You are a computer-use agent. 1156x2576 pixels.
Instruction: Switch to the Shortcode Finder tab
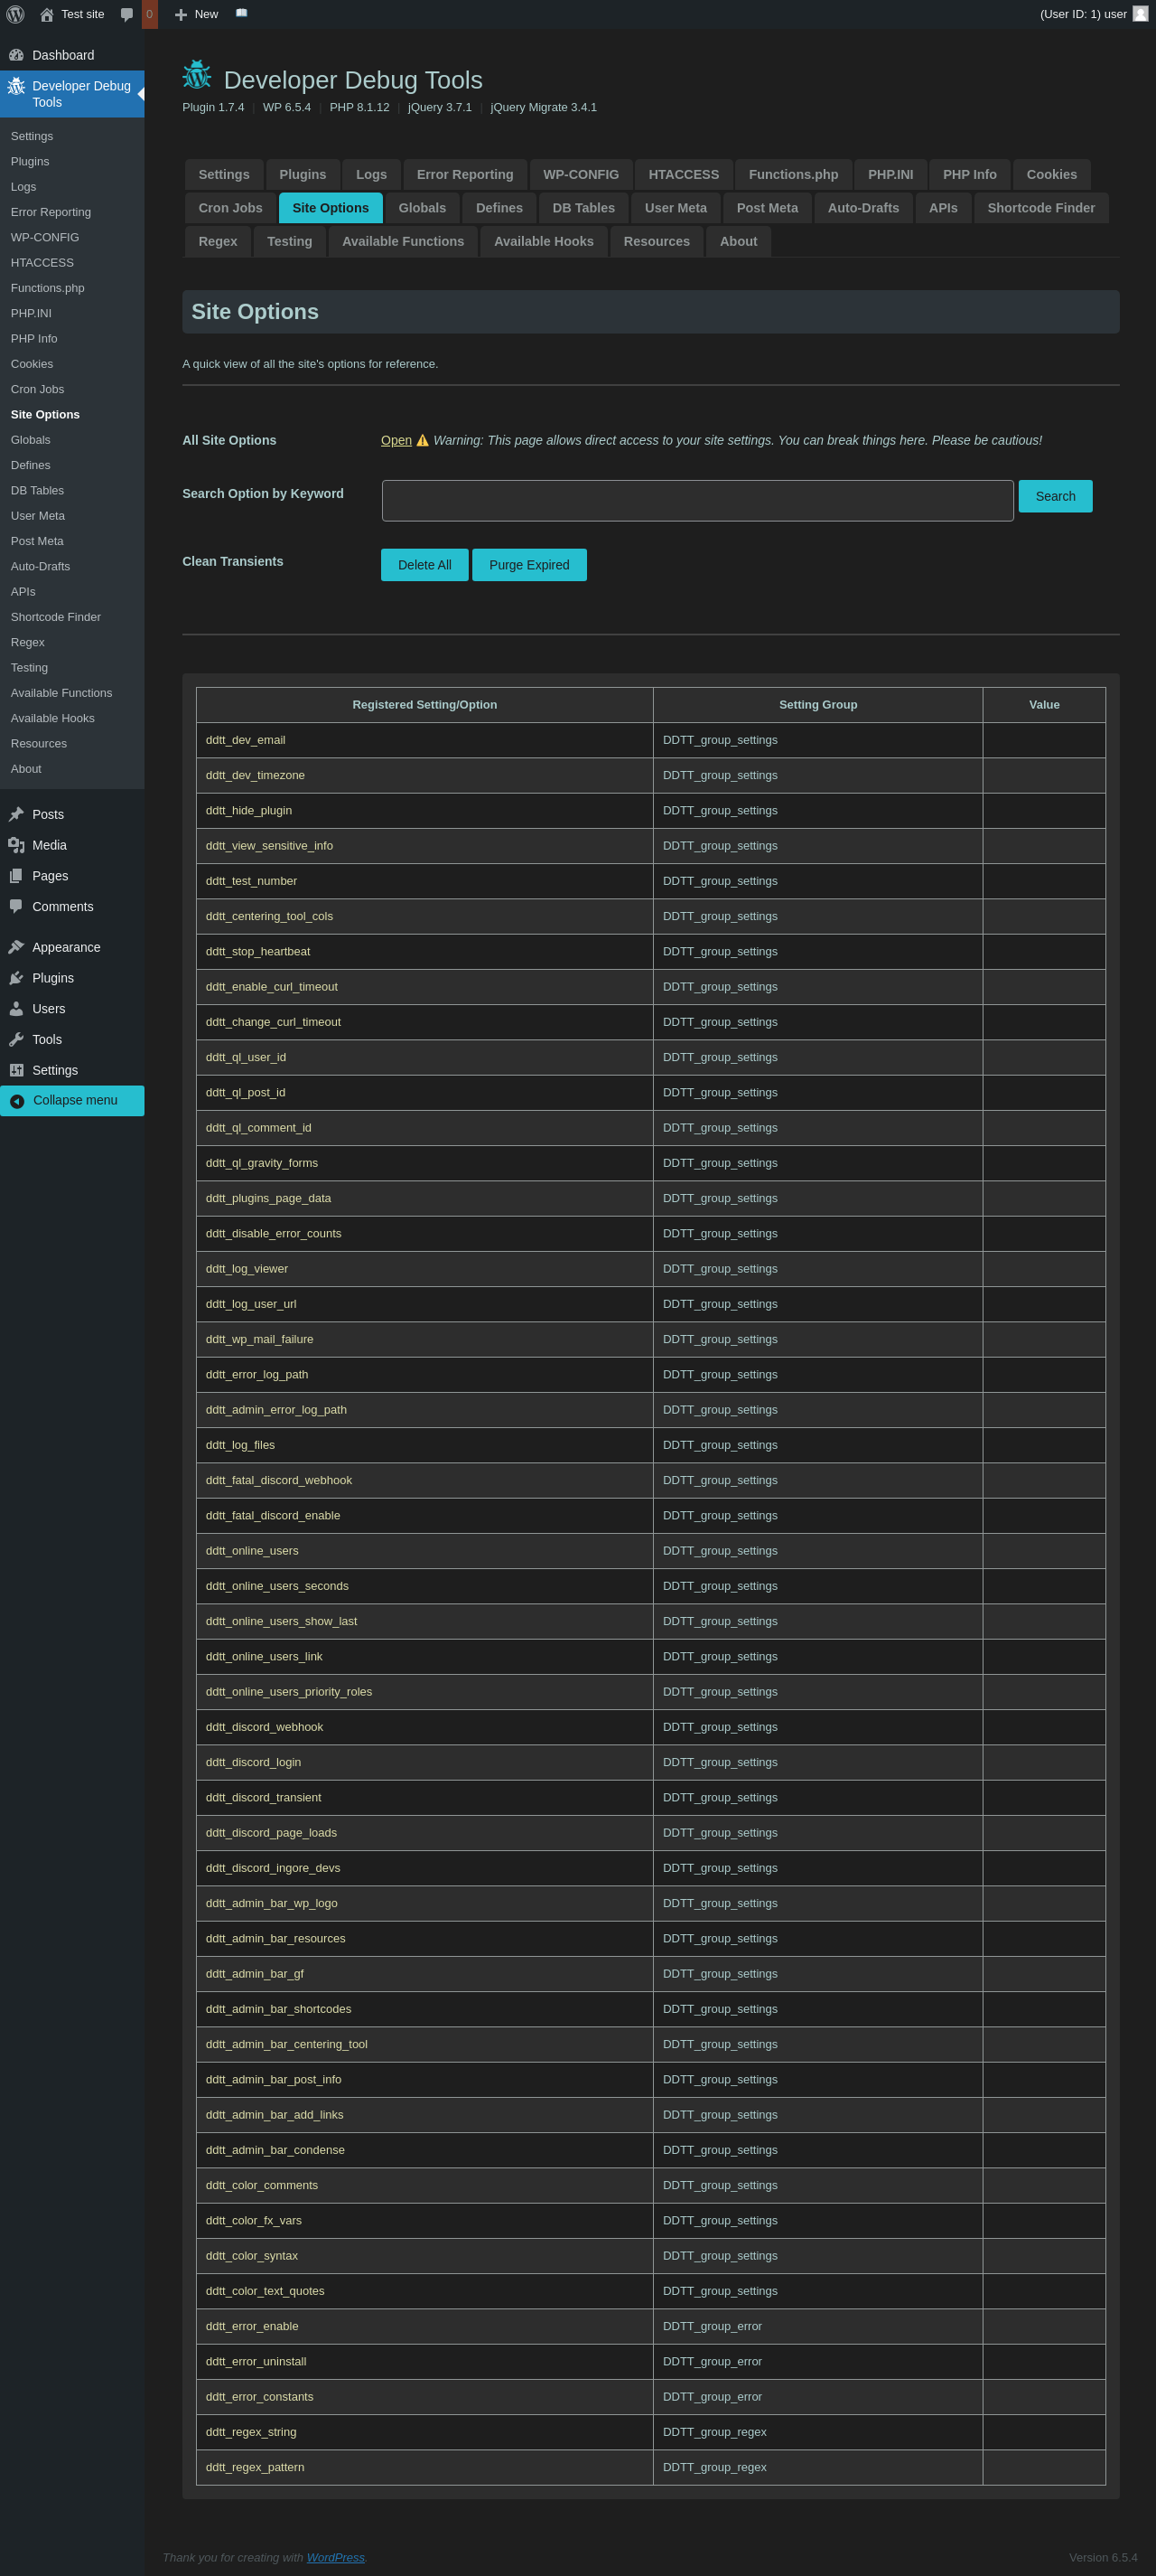click(1040, 208)
